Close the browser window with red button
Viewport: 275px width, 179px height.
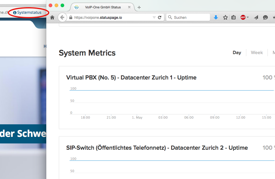coord(50,5)
